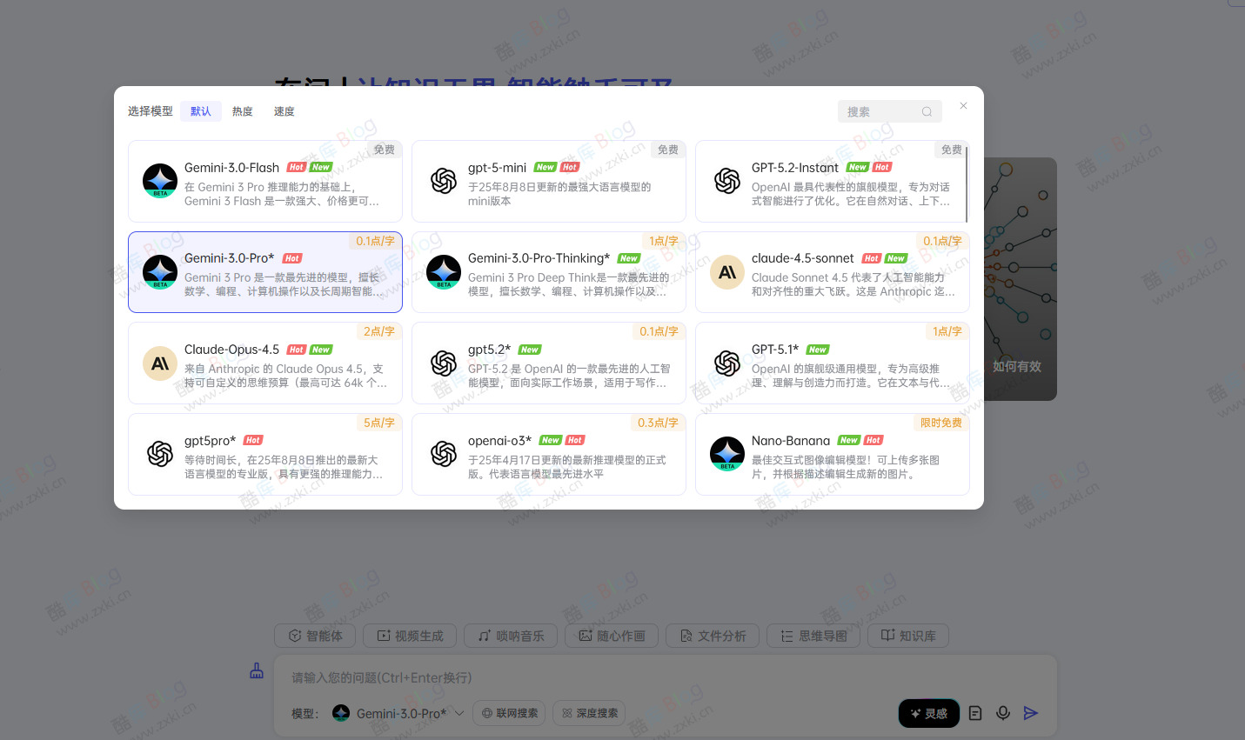Image resolution: width=1245 pixels, height=740 pixels.
Task: Toggle the 灵感 inspiration mode
Action: (927, 712)
